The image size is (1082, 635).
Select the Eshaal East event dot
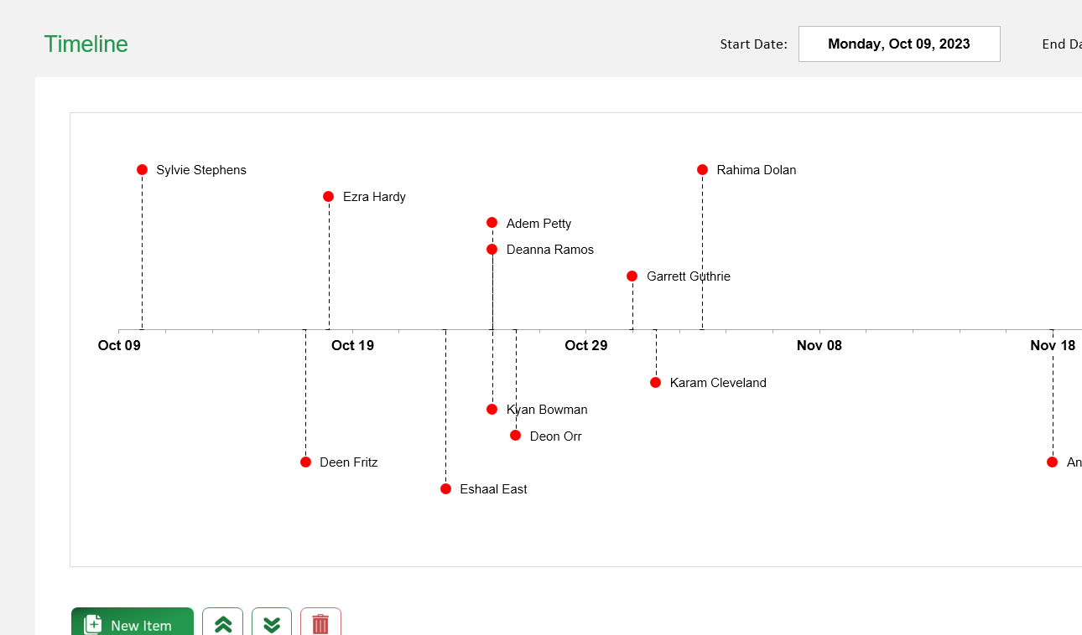[x=445, y=488]
